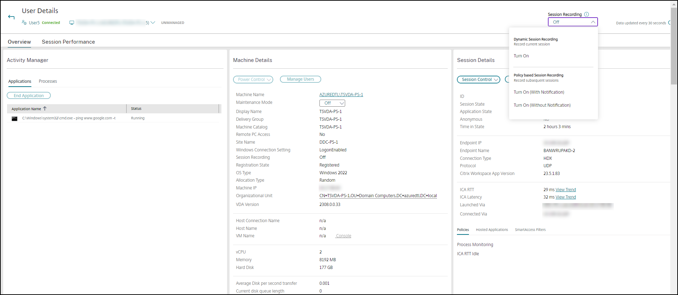Open the Power Control dropdown
This screenshot has height=295, width=678.
253,80
